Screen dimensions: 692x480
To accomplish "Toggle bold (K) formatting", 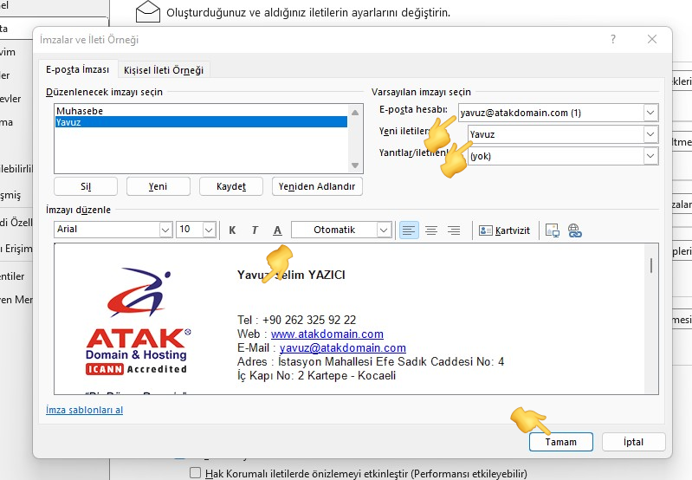I will coord(233,230).
